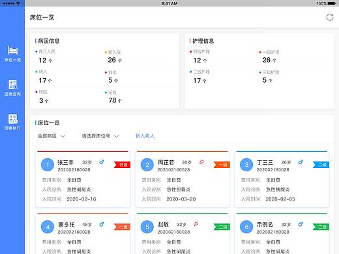Click bed number 3 circle for 丁三三
339x254 pixels.
pos(246,165)
